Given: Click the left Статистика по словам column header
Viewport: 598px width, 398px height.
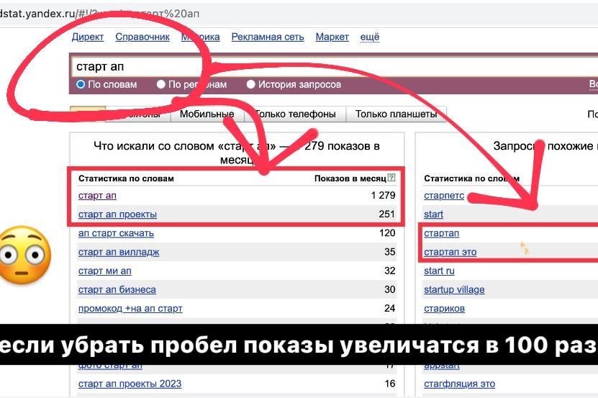Looking at the screenshot, I should pos(126,178).
